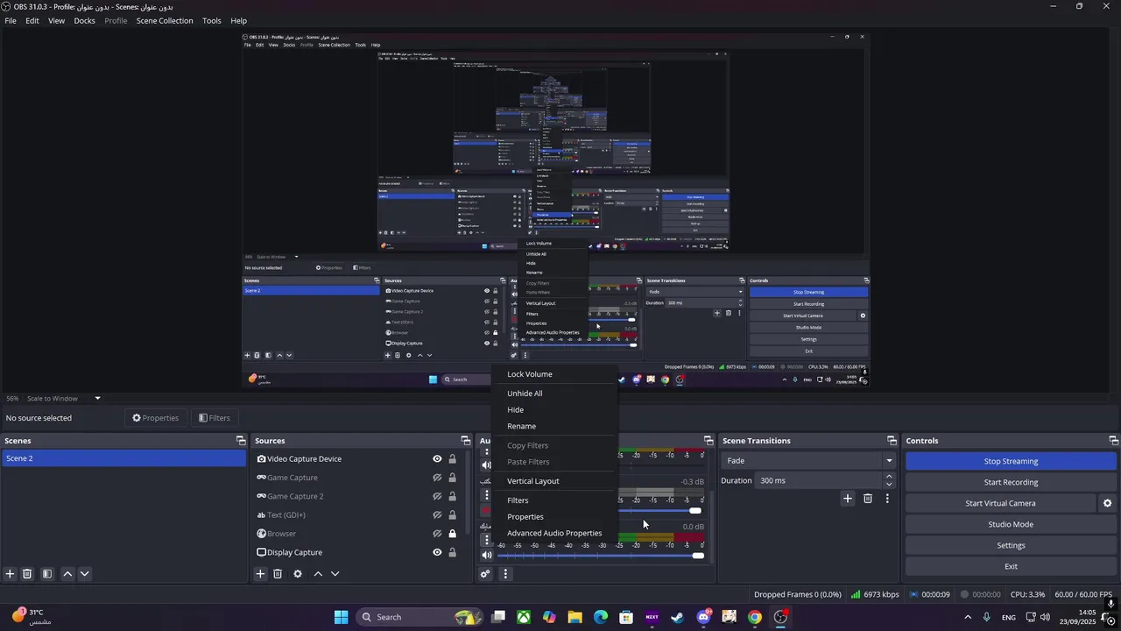Click the Windows taskbar Search box

click(x=421, y=617)
